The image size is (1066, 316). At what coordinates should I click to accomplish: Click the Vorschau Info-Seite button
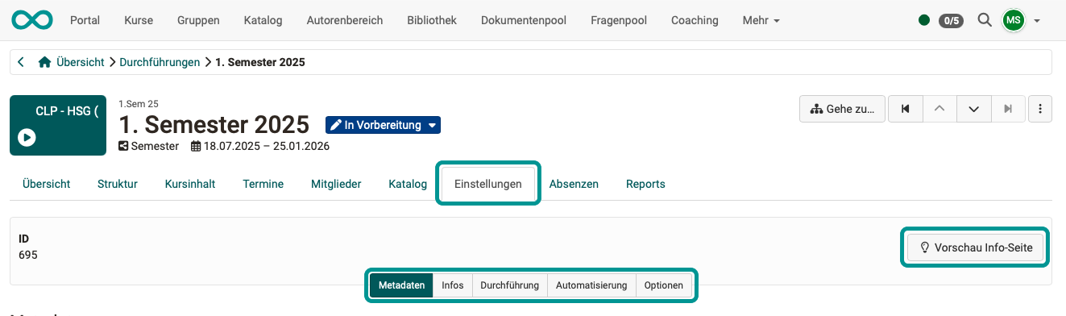977,247
